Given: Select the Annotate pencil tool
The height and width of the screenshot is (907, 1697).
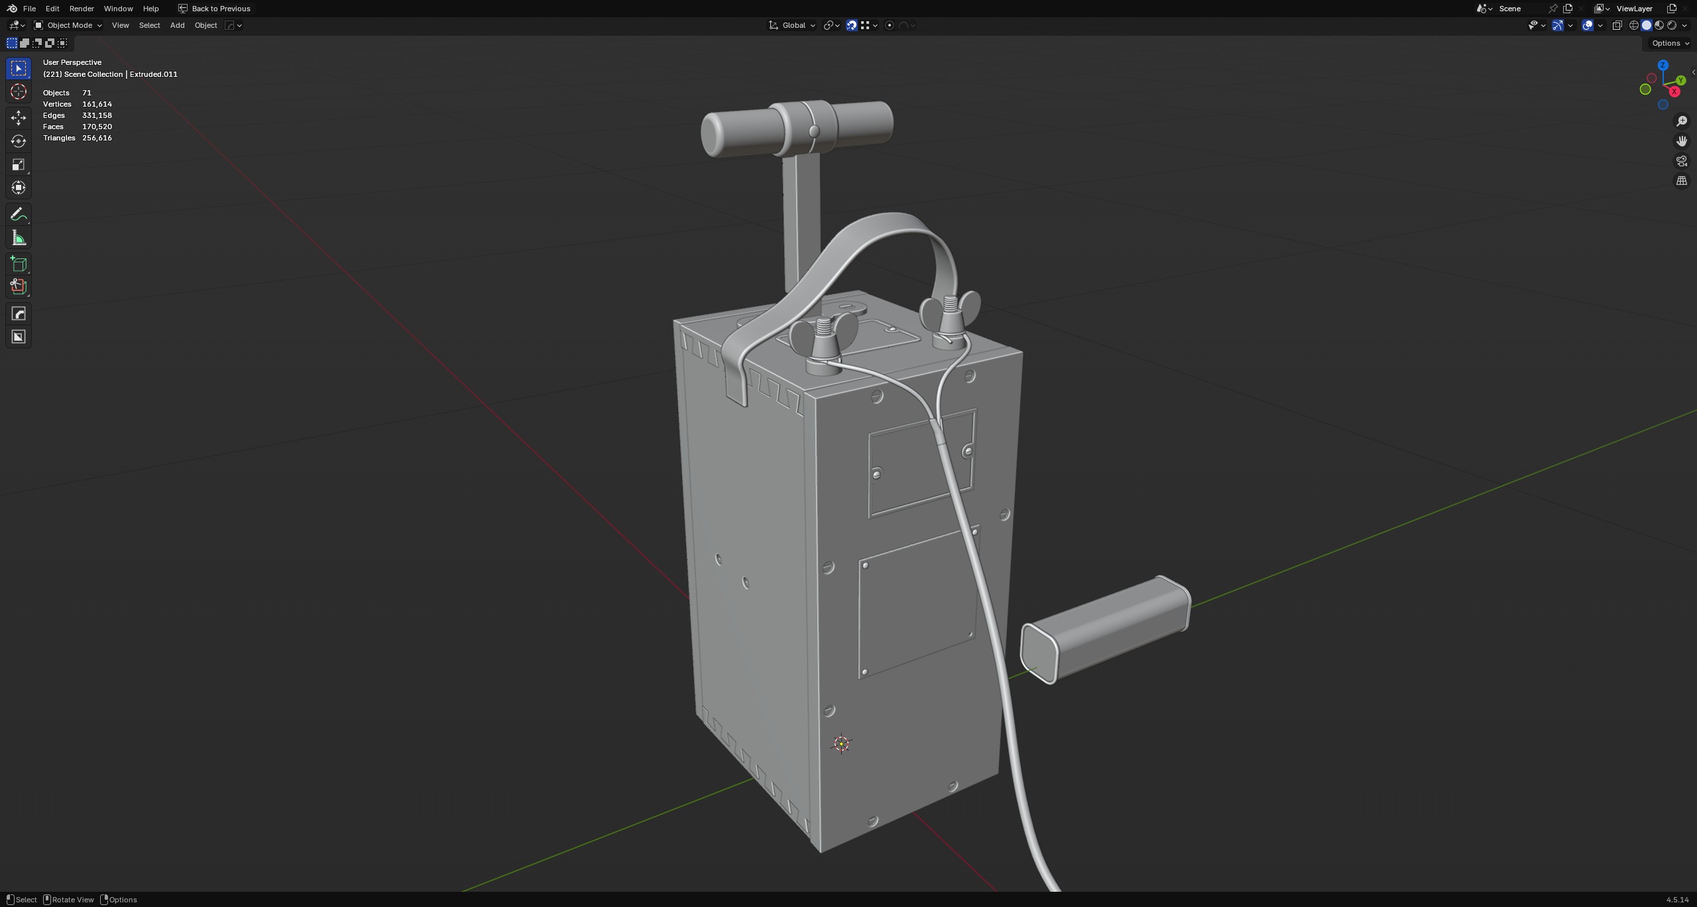Looking at the screenshot, I should click(x=19, y=215).
